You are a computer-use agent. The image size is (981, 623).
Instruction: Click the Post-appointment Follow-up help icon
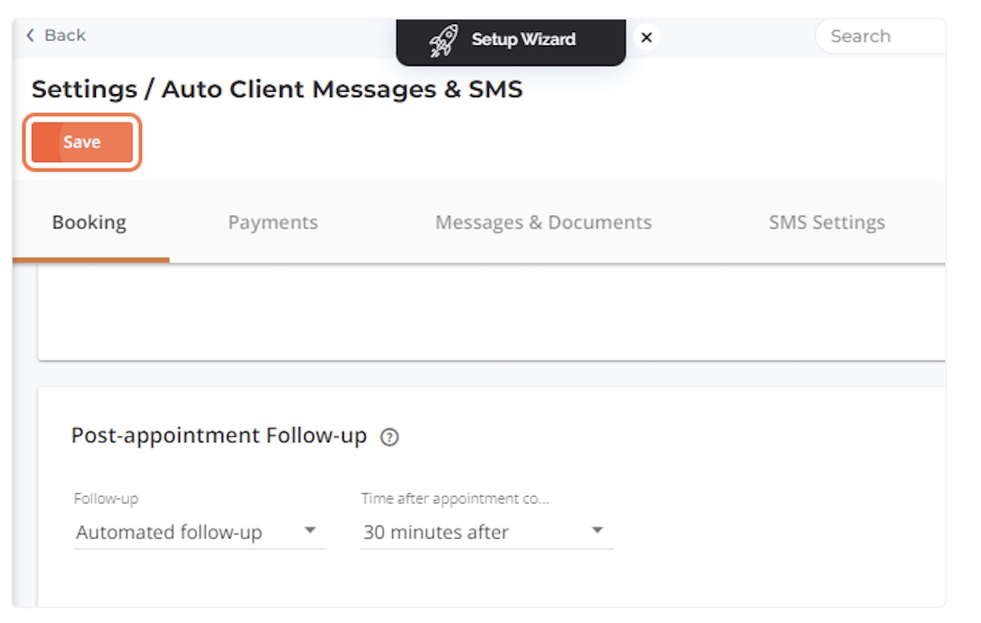pos(389,438)
